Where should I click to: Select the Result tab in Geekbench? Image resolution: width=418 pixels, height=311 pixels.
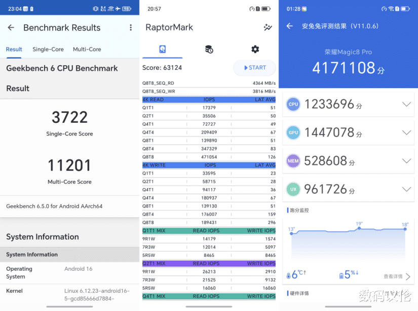(x=14, y=49)
